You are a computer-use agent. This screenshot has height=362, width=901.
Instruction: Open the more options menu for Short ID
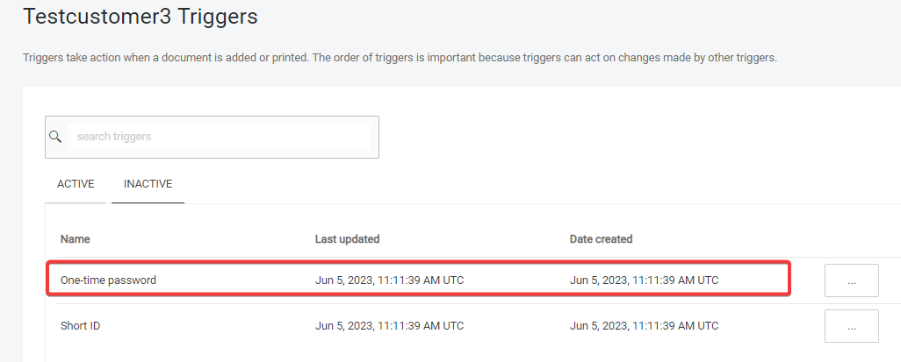[851, 326]
